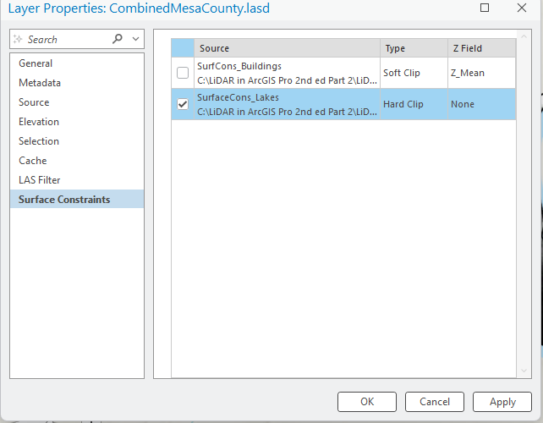Screen dimensions: 543x423
Task: Uncheck the SurfaceCons_Lakes constraint checkbox
Action: click(x=183, y=104)
